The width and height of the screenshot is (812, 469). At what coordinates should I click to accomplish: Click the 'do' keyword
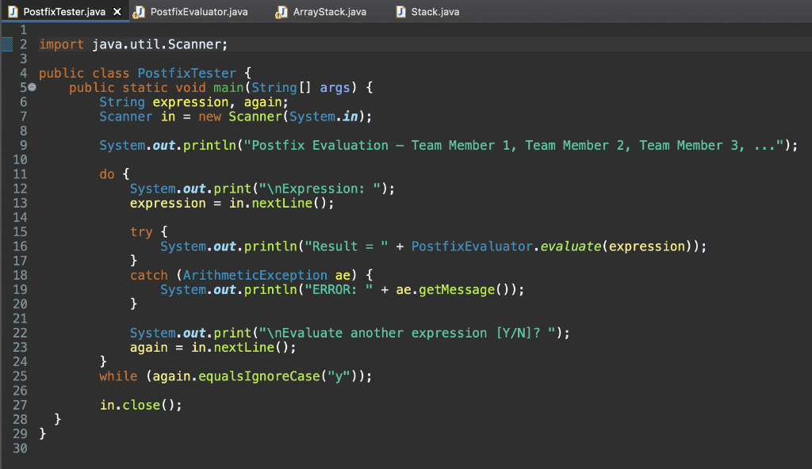pos(107,174)
